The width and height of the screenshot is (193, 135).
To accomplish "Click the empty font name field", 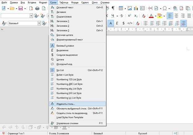I will click(15, 16).
